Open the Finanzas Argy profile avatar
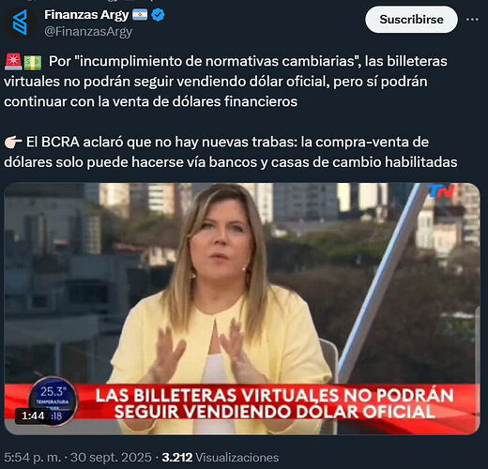 click(20, 22)
